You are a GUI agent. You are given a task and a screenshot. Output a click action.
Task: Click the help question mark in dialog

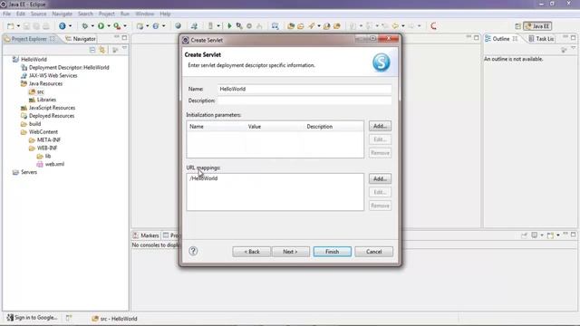[193, 251]
